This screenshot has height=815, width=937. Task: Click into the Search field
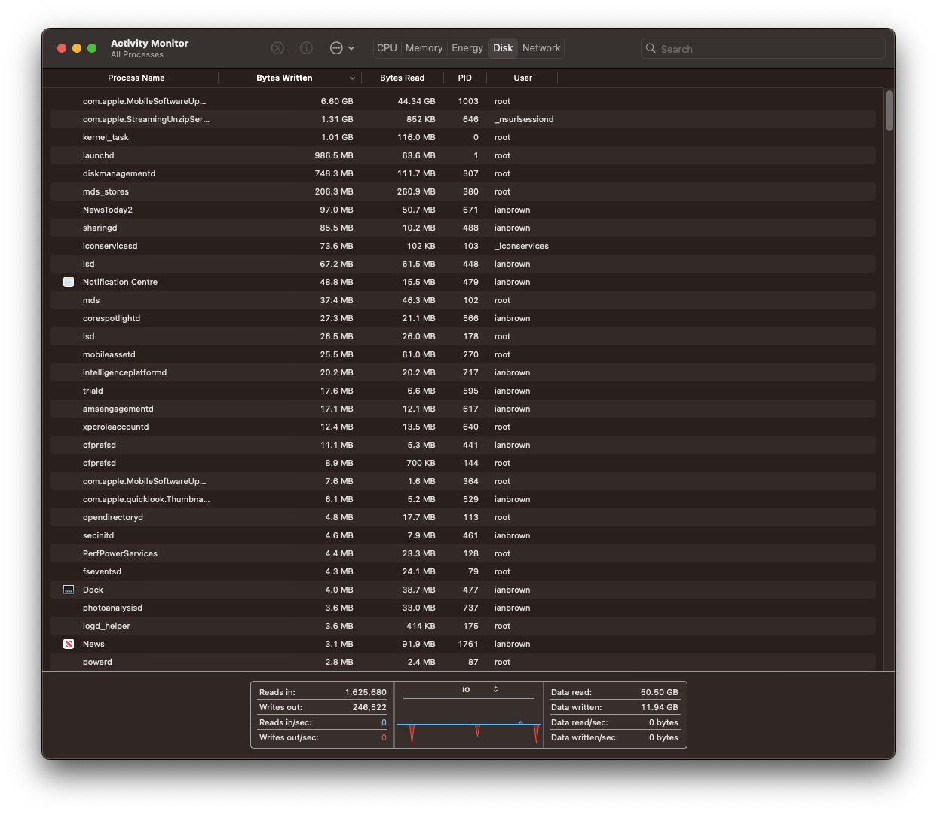tap(763, 48)
